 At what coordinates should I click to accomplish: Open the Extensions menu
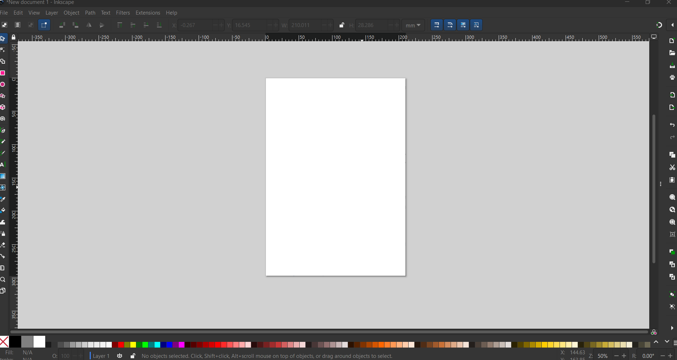pos(148,13)
